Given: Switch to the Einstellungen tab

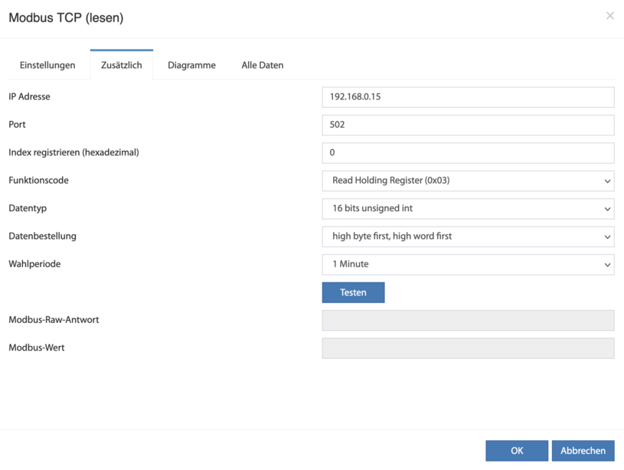Looking at the screenshot, I should click(47, 65).
